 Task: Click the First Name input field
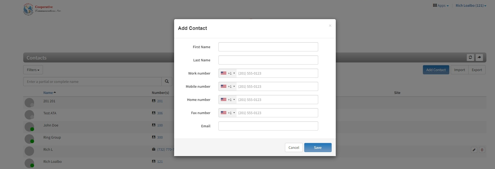point(268,47)
